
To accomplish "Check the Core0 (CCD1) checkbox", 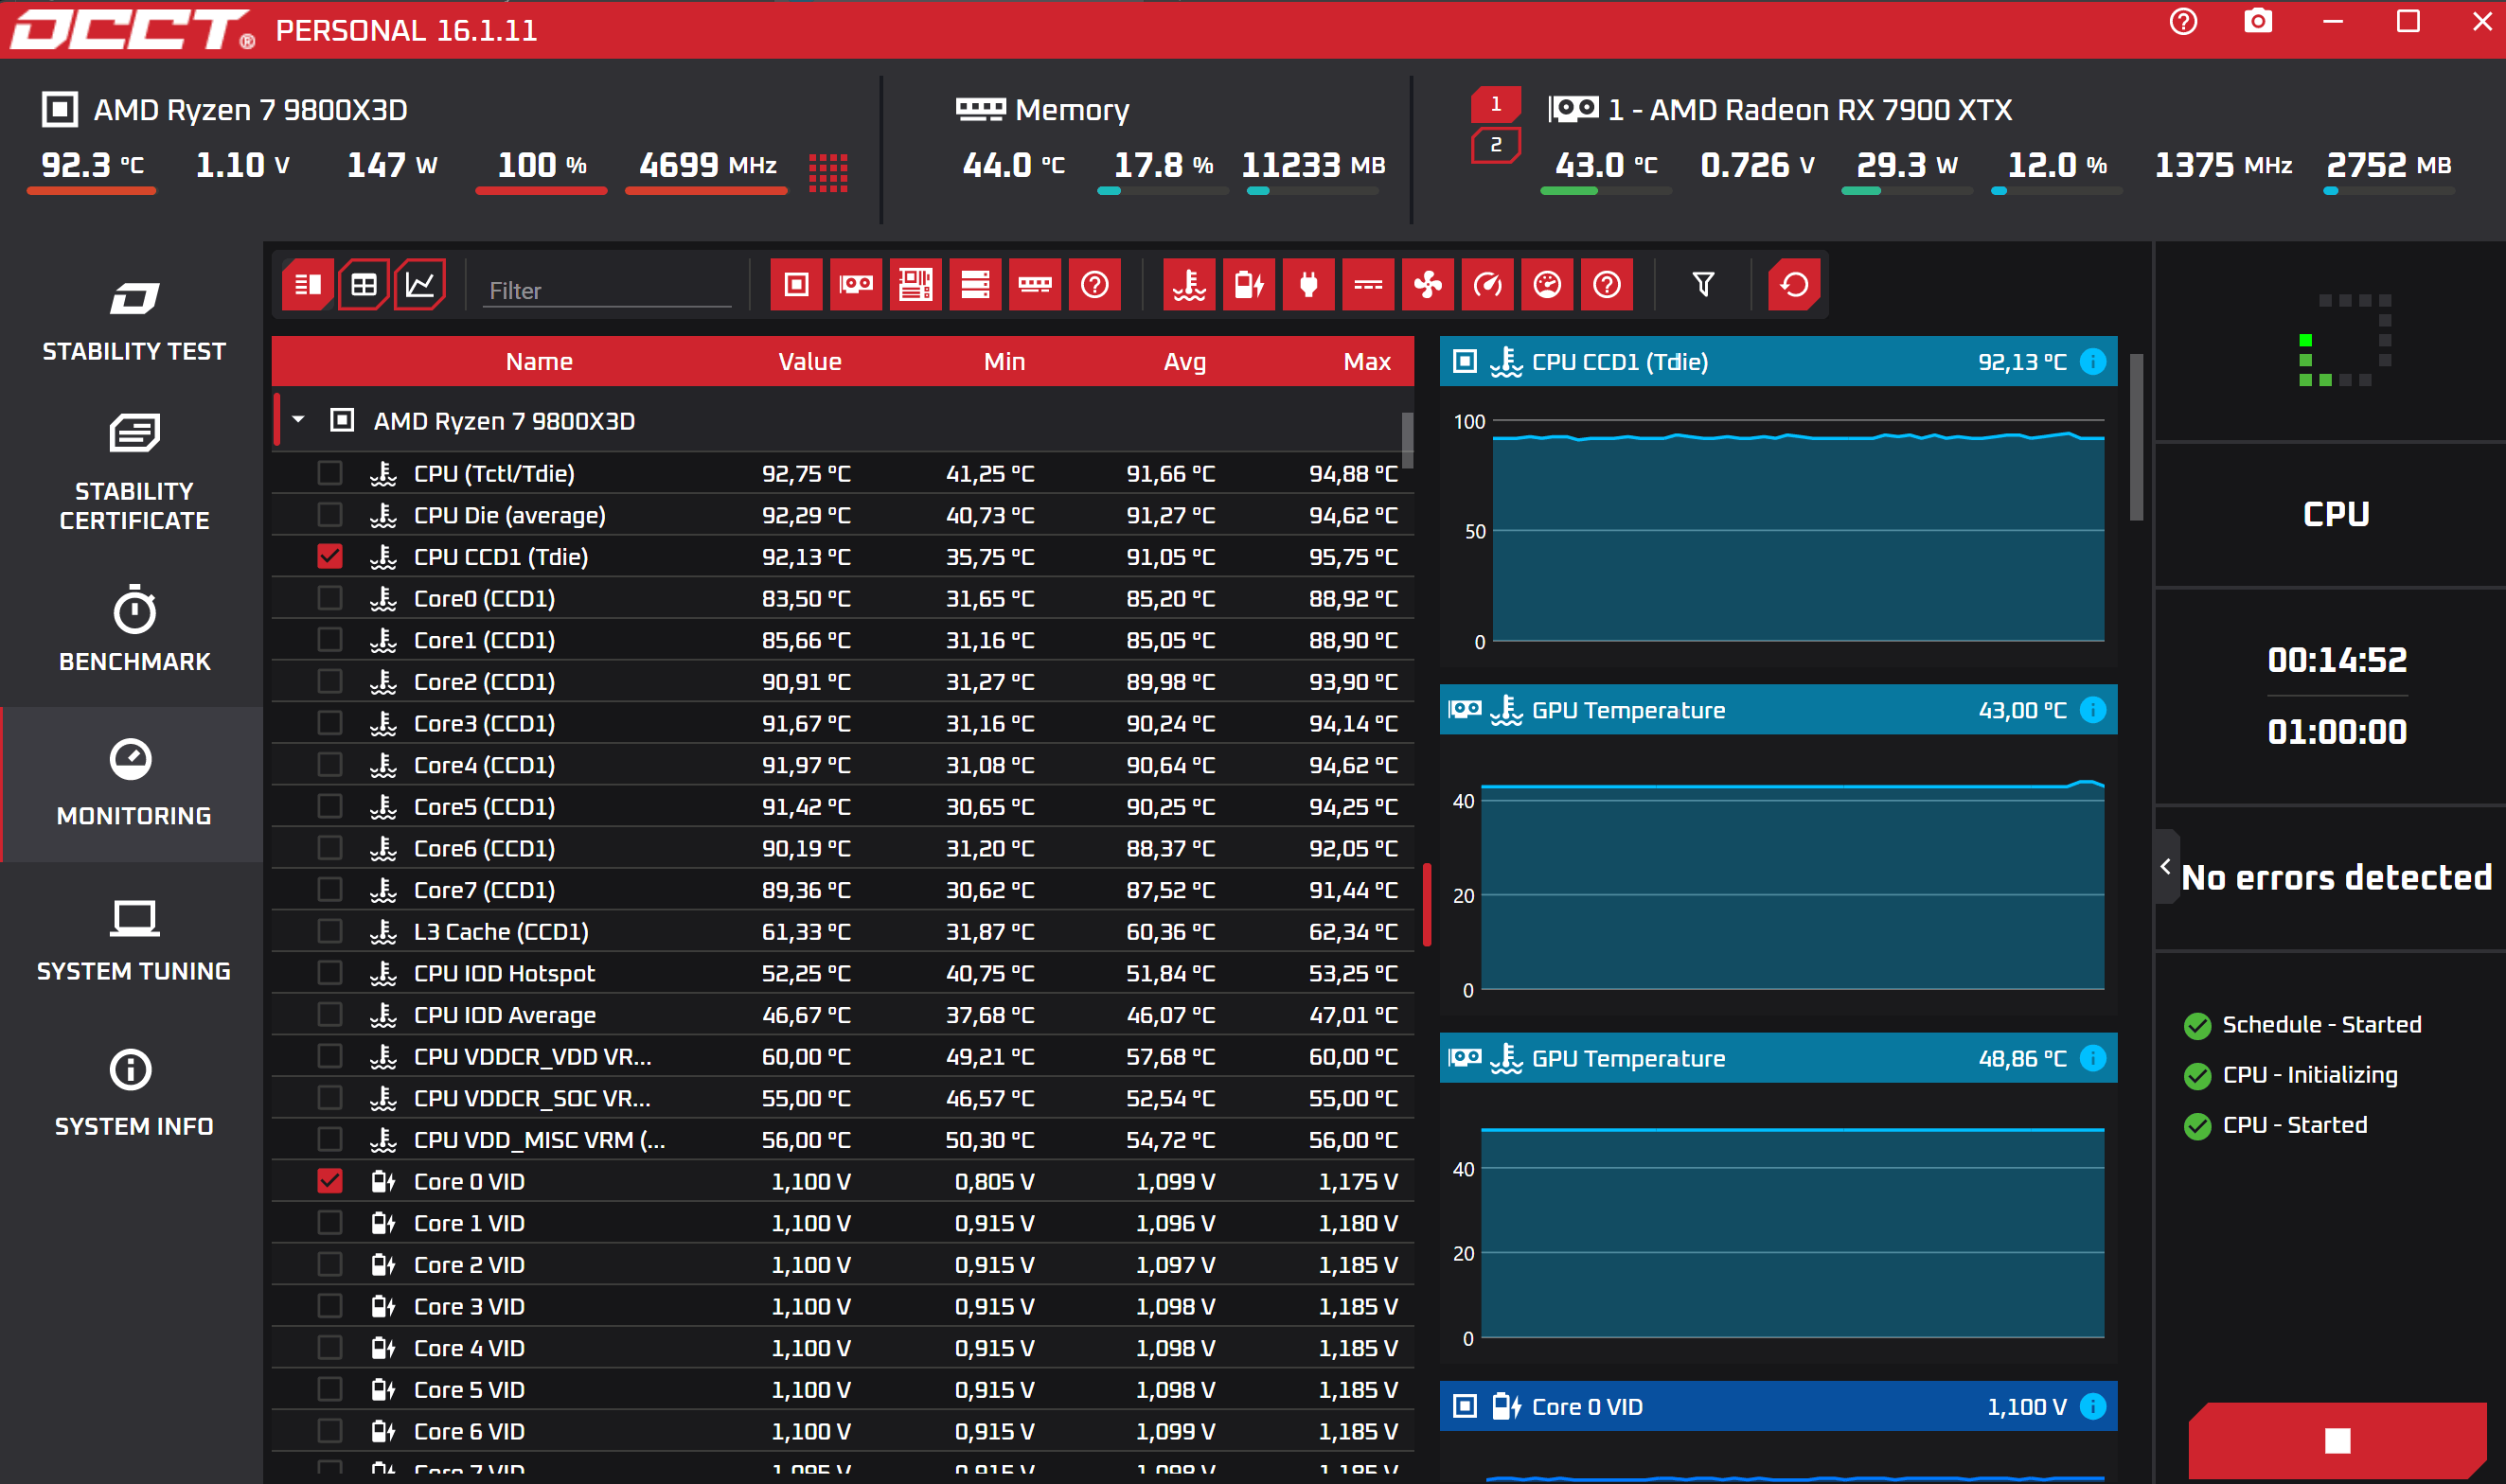I will (330, 598).
